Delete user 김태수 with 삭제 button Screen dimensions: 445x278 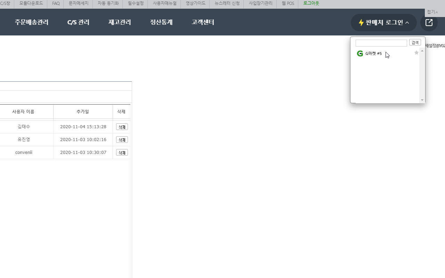122,127
